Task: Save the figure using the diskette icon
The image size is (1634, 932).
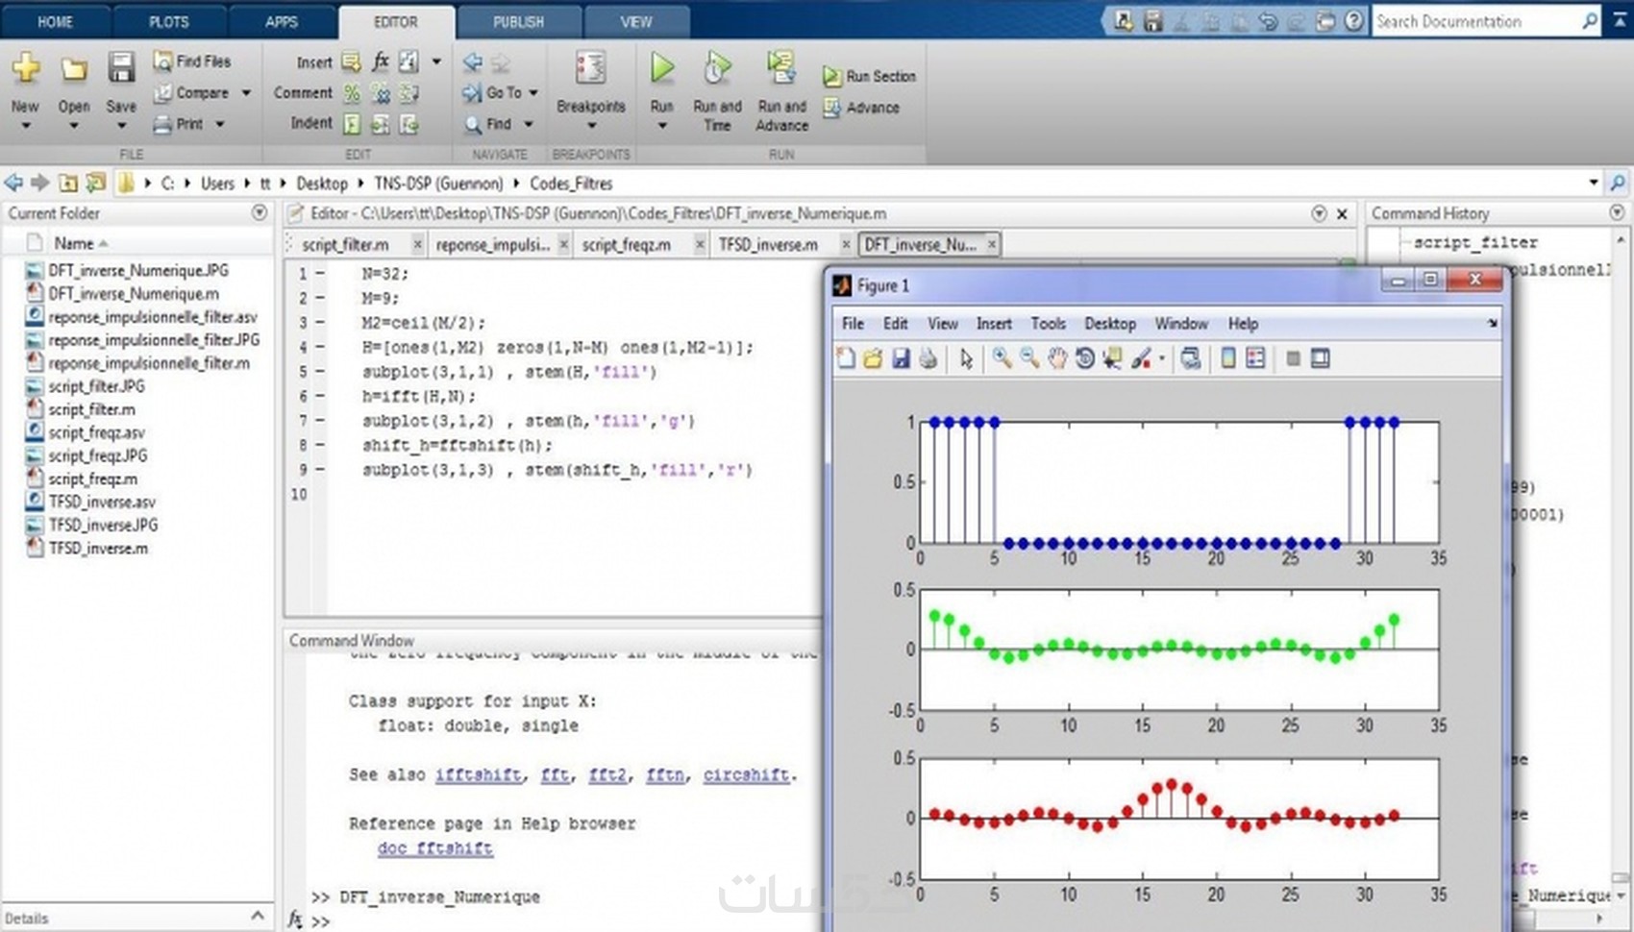Action: (x=902, y=357)
